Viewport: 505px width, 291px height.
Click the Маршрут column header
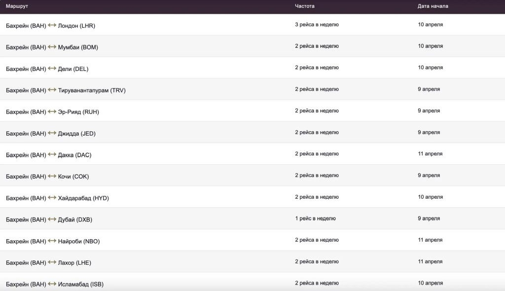pyautogui.click(x=16, y=6)
